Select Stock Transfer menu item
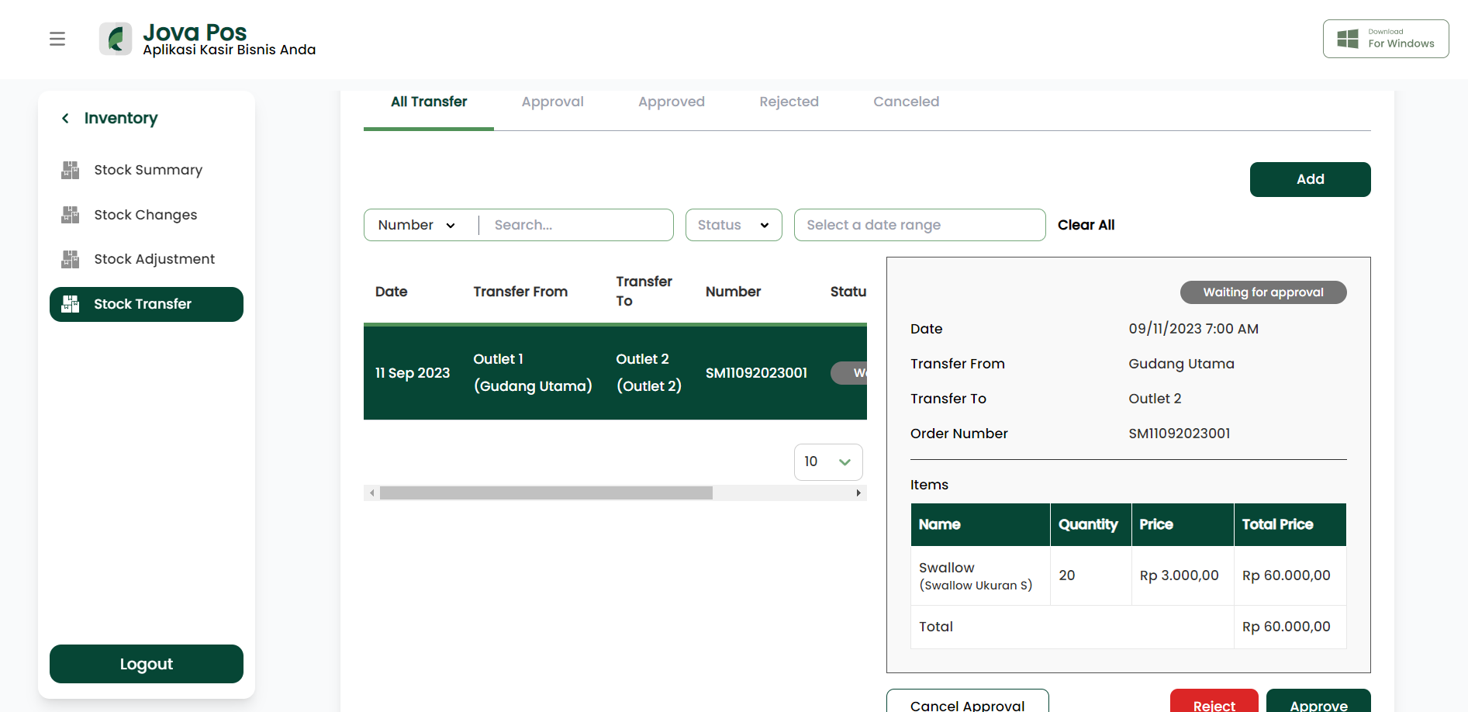 tap(147, 304)
